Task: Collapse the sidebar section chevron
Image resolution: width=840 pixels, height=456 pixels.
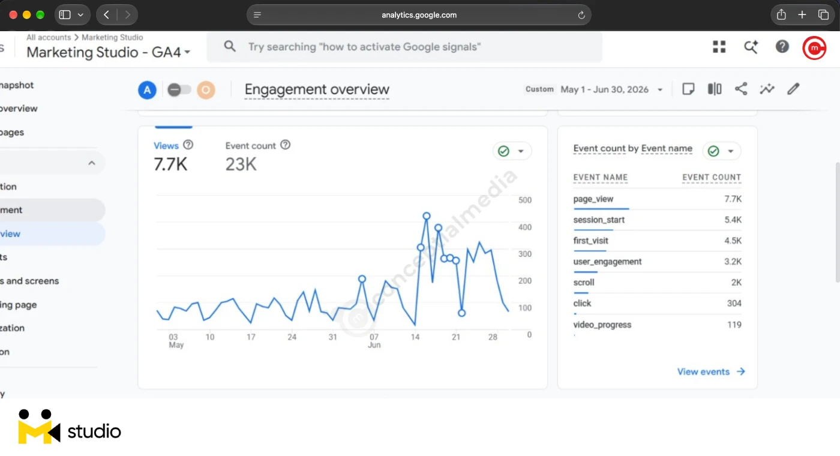Action: (92, 163)
